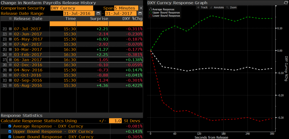Uncheck Average Response - DXY Curncy
289x139 pixels.
[x=10, y=126]
